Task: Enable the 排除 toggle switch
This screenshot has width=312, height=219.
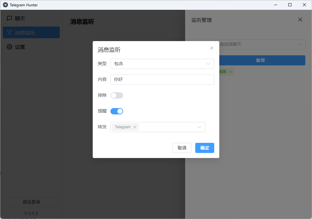Action: (117, 95)
